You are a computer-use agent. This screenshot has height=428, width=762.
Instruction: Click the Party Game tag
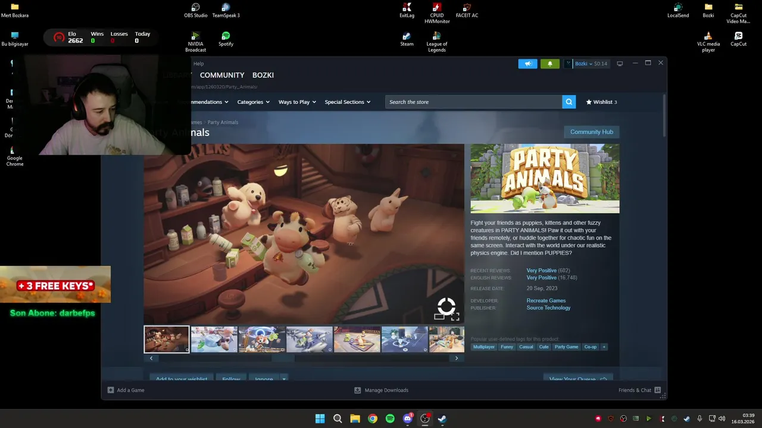click(x=566, y=347)
